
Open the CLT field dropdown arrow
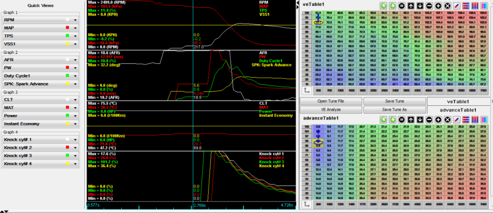tap(76, 100)
